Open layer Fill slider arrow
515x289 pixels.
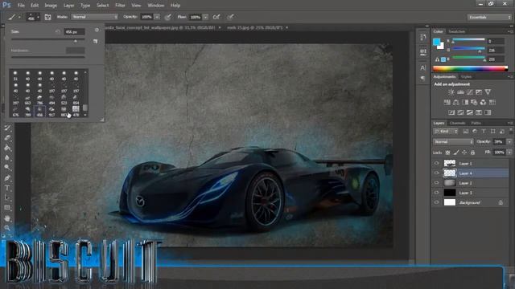coord(509,153)
